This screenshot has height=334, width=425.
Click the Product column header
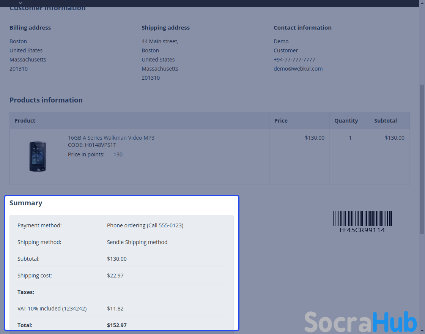click(x=25, y=121)
